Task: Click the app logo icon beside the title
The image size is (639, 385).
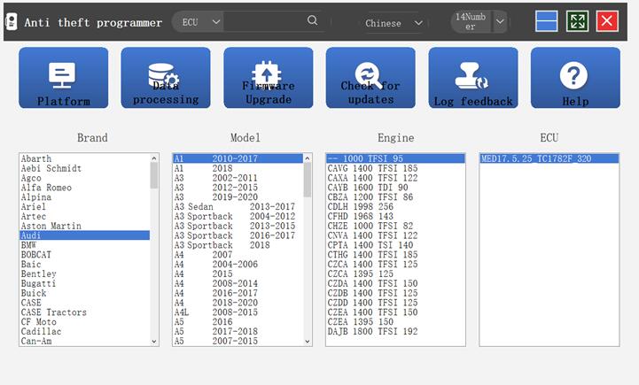Action: tap(12, 21)
